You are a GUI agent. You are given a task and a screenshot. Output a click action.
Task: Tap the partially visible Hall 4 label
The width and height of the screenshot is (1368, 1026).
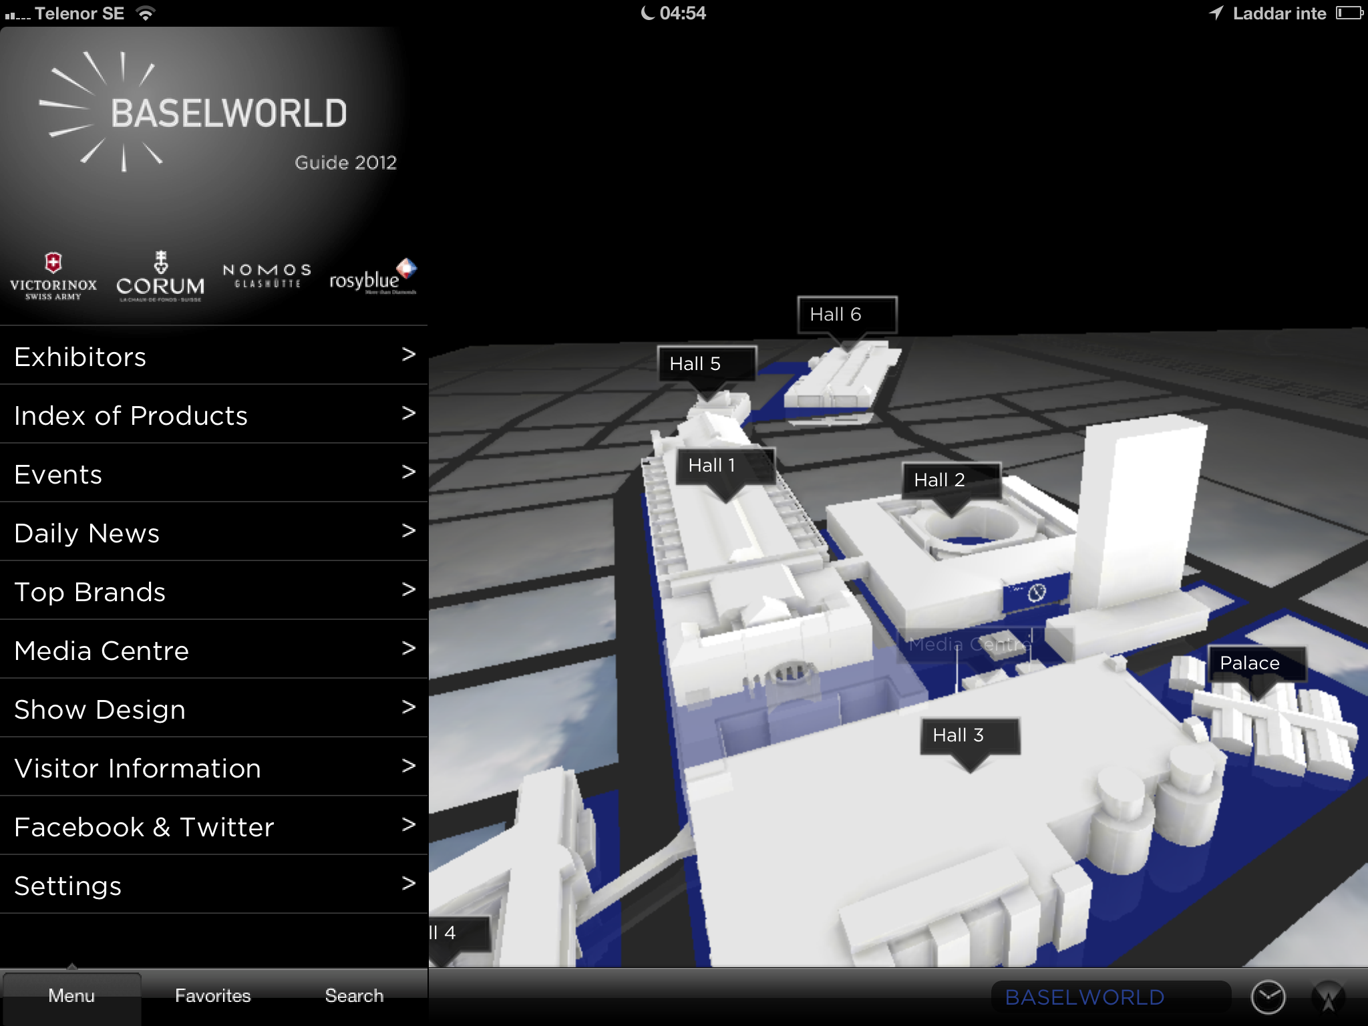coord(460,933)
